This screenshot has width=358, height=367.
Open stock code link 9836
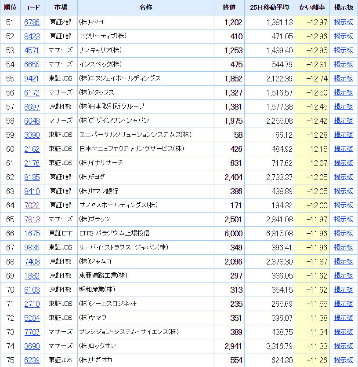[x=32, y=248]
